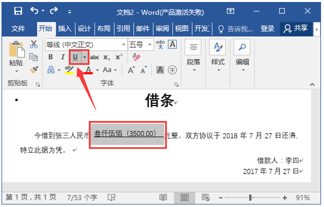Apply yellow text highlight color
Image resolution: width=324 pixels, height=207 pixels.
[x=69, y=70]
